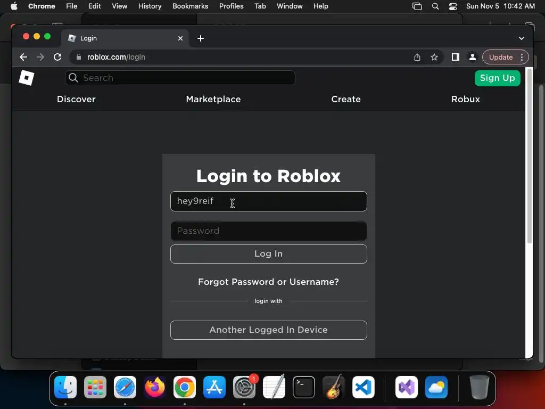Open the Chrome three-dot menu
545x409 pixels.
[x=522, y=57]
